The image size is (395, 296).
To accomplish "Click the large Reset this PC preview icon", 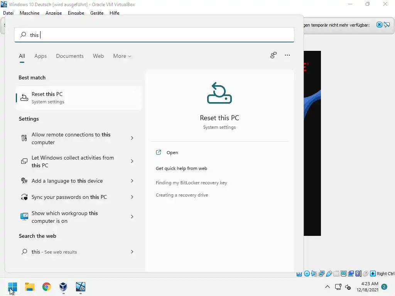I will (x=219, y=93).
